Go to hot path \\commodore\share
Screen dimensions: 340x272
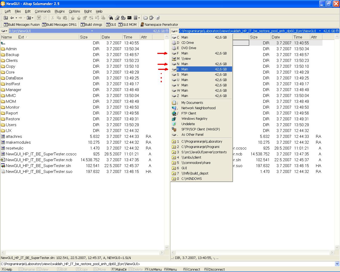[x=202, y=163]
